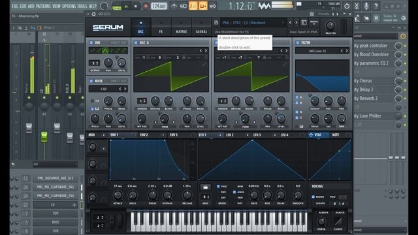Start recording with the record button

click(145, 6)
